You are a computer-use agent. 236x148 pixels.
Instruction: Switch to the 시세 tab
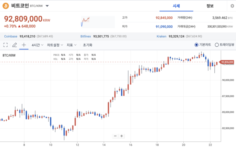click(176, 6)
